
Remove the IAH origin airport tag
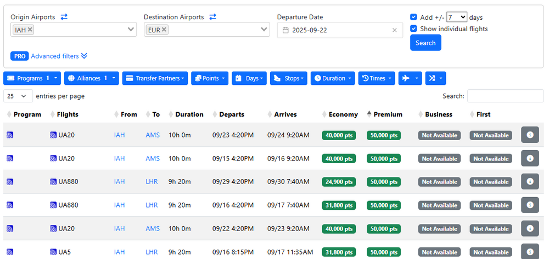30,30
